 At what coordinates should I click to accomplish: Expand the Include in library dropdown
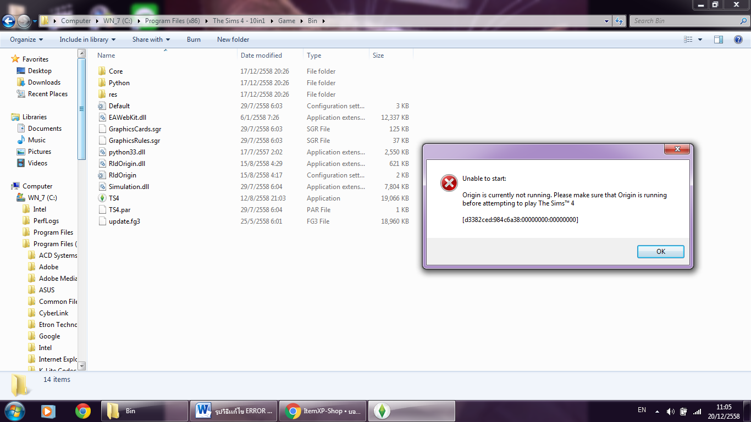point(87,40)
